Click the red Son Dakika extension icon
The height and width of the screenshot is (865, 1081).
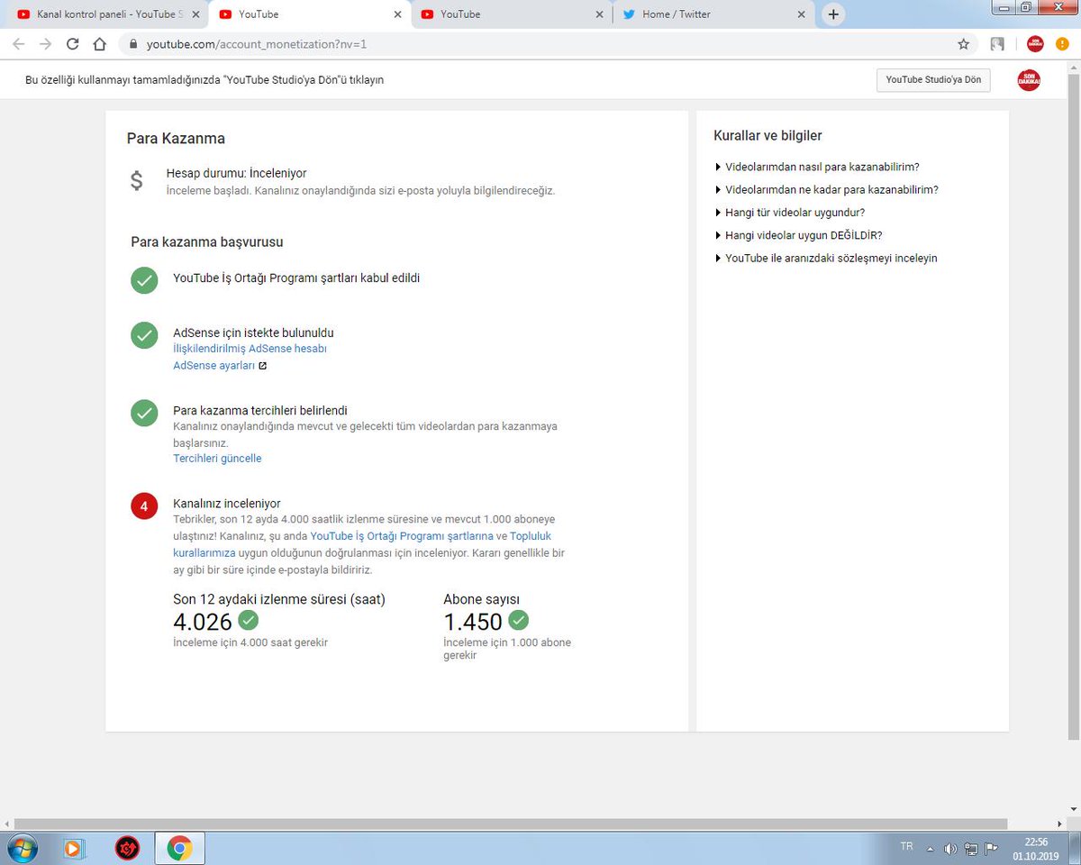[x=1035, y=43]
